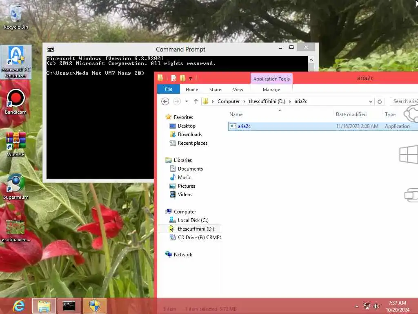Viewport: 418px width, 314px height.
Task: Click the aria2c segment in address bar
Action: pos(301,101)
